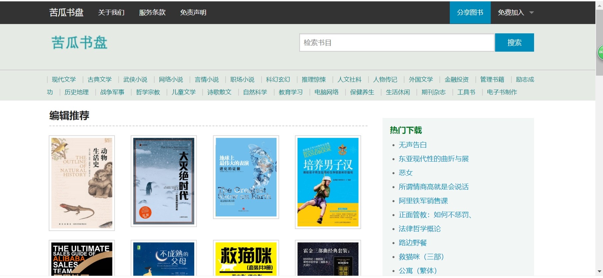This screenshot has height=278, width=603.
Task: Open the 大灭绝时代 book cover
Action: click(x=164, y=181)
